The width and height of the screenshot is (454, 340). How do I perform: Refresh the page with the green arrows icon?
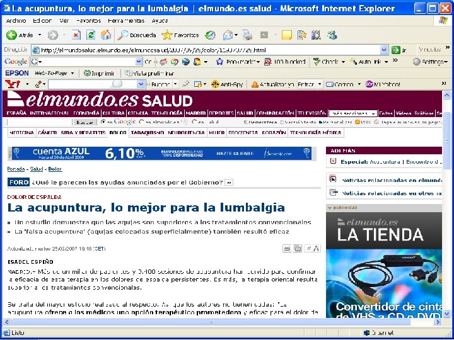pyautogui.click(x=91, y=35)
